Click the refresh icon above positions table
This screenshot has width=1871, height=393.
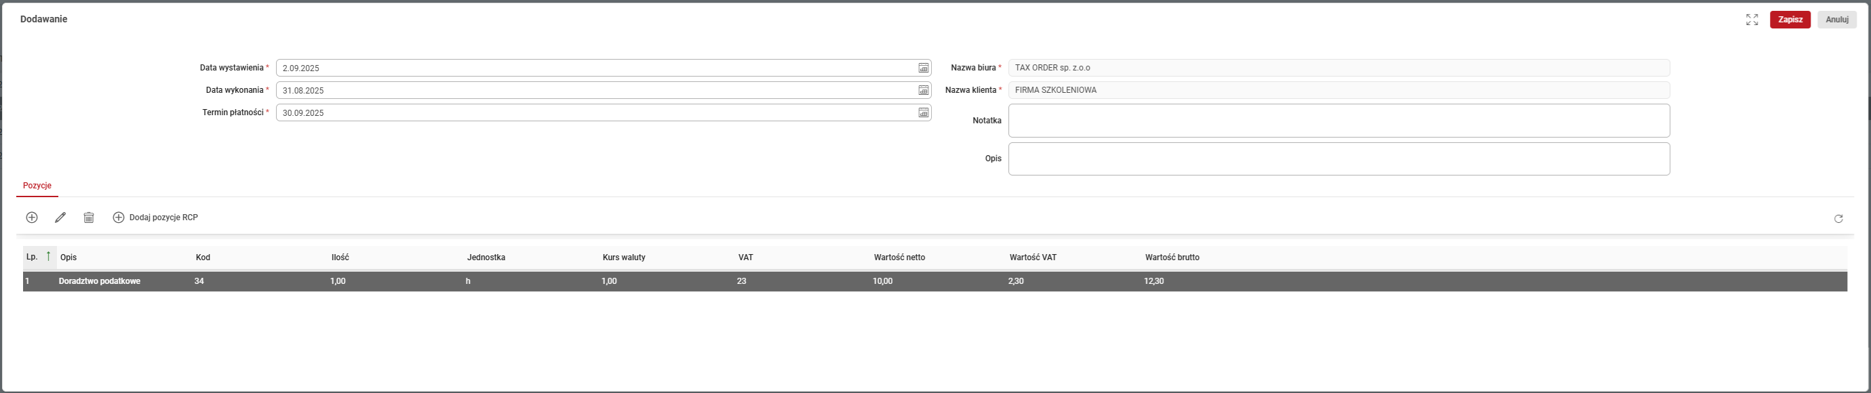tap(1838, 218)
